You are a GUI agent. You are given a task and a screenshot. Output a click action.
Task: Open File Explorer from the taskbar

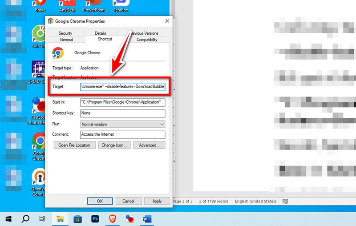tap(60, 219)
